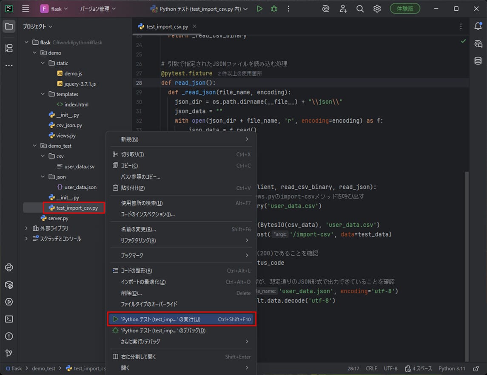Close the test_import_csv.py editor tab
The width and height of the screenshot is (487, 375).
tap(195, 26)
